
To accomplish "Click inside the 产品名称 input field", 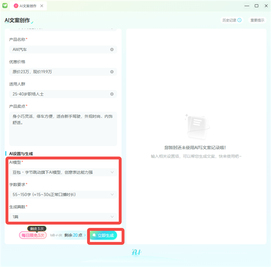I will click(59, 49).
